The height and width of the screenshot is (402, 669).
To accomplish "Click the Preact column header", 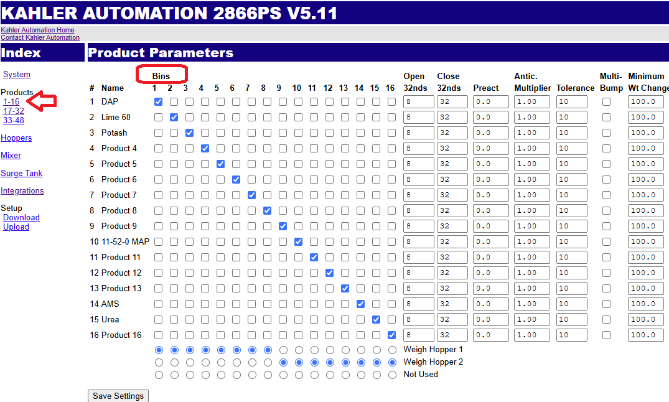I will (x=485, y=88).
